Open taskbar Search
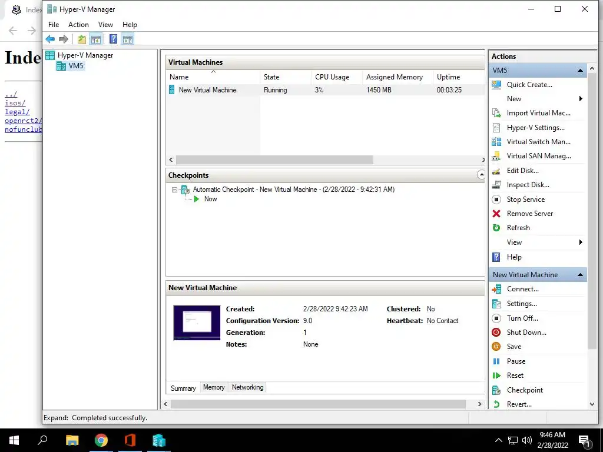The width and height of the screenshot is (603, 452). (x=42, y=440)
